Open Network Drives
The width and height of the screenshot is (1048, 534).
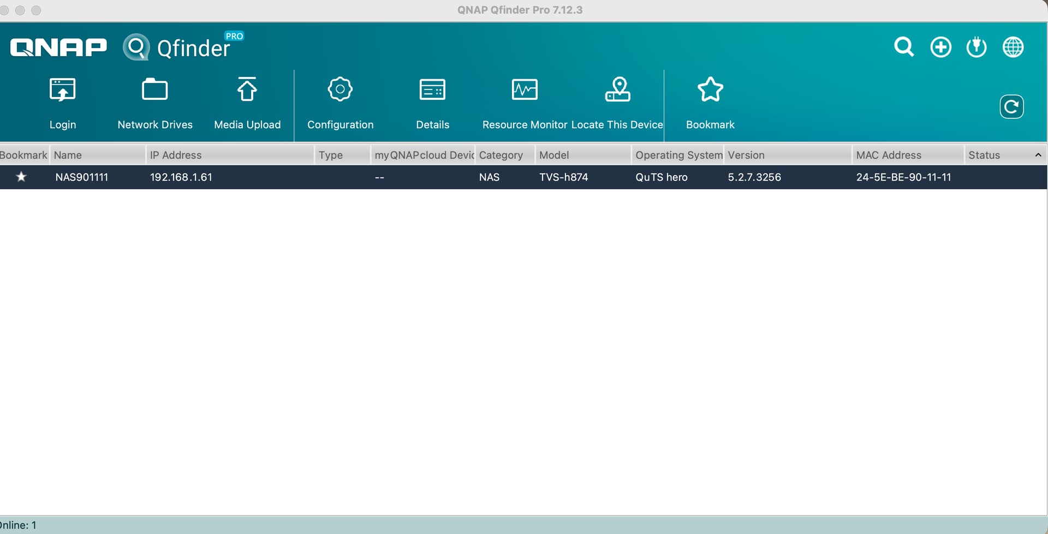point(154,103)
